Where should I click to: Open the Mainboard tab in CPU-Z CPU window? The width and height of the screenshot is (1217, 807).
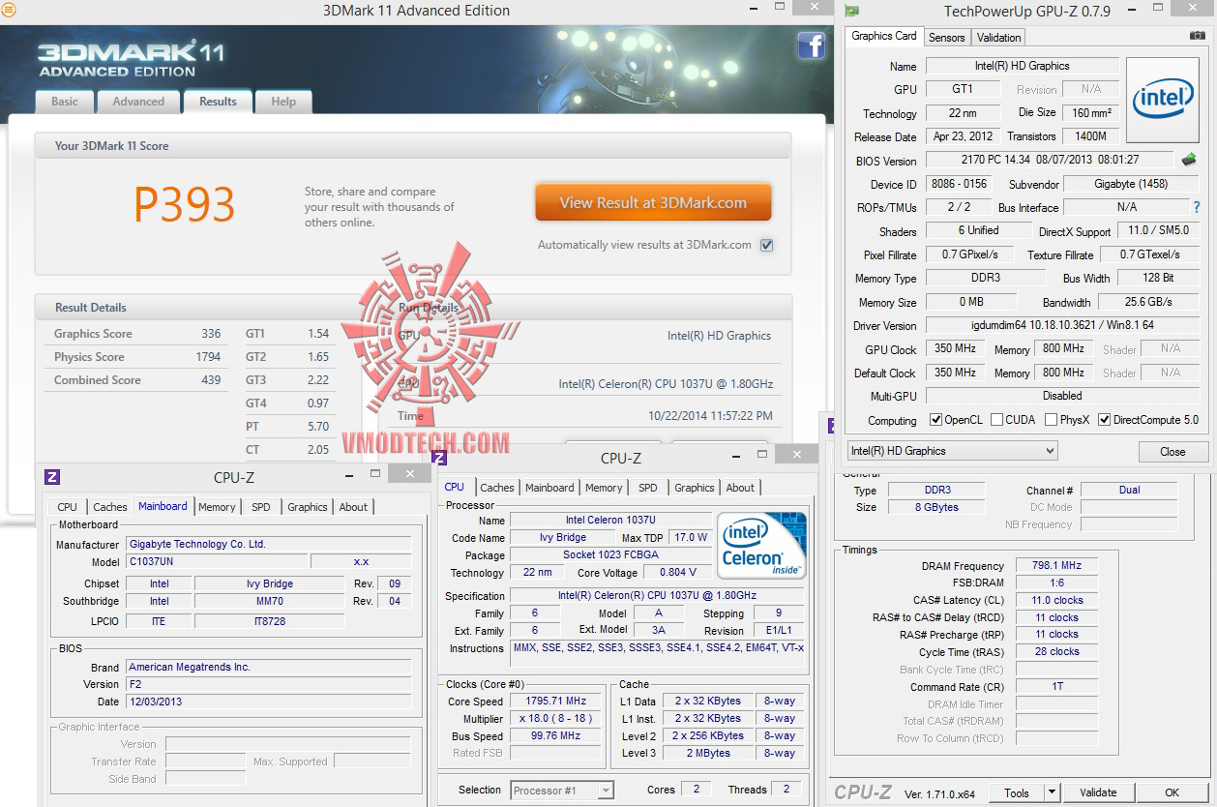[x=549, y=488]
